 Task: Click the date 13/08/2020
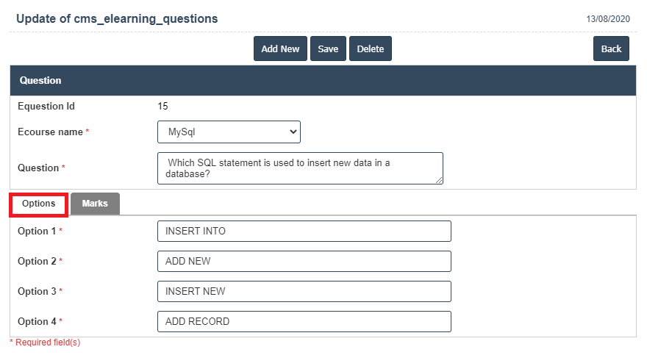[608, 19]
